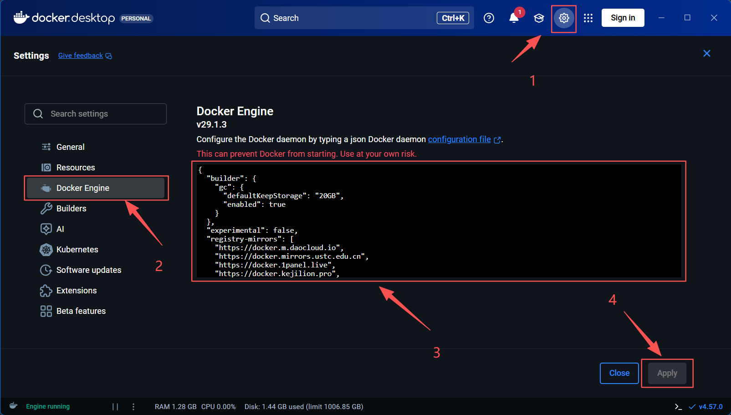Image resolution: width=731 pixels, height=415 pixels.
Task: Click the "defaultKeepStorage": "20GB" line
Action: [x=283, y=196]
